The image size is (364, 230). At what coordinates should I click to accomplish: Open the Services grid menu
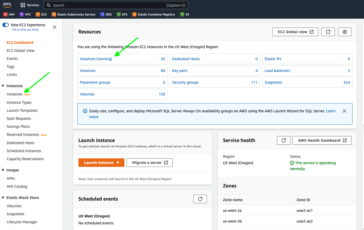pyautogui.click(x=30, y=5)
